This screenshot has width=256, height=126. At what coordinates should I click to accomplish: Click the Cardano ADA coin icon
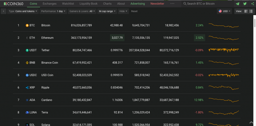point(27,100)
